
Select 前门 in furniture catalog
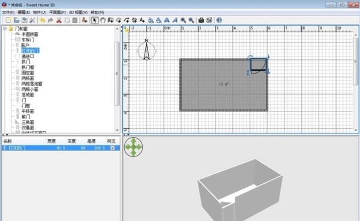point(26,117)
